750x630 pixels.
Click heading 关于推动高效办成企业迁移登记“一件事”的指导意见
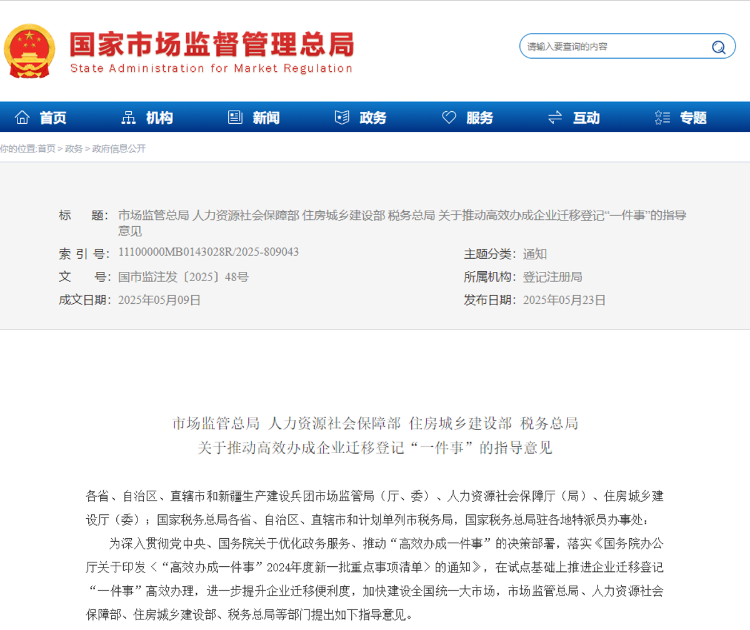click(x=375, y=448)
